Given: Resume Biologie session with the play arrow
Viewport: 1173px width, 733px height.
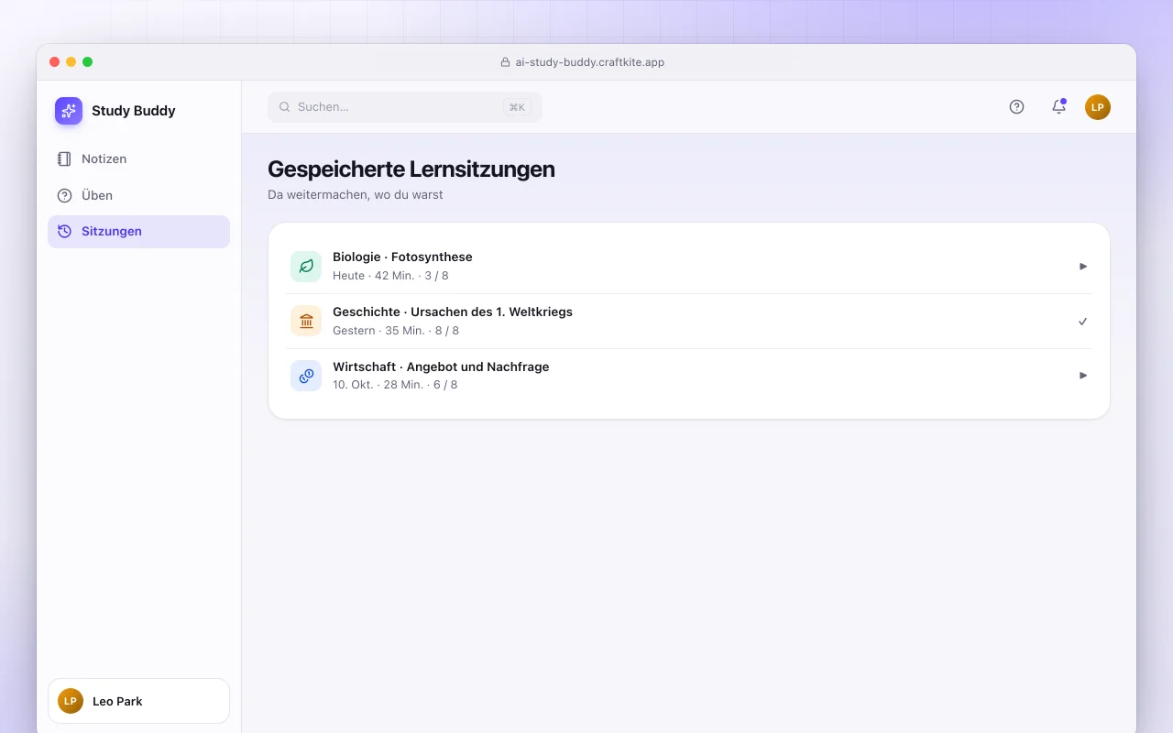Looking at the screenshot, I should 1083,267.
